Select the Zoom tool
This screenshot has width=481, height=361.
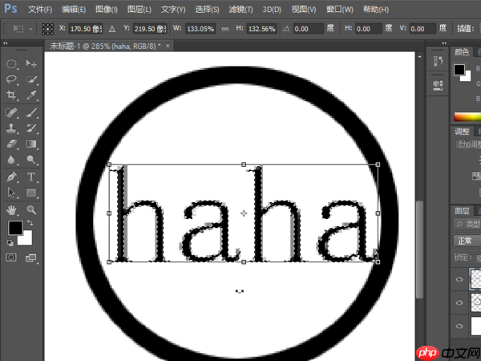[x=31, y=210]
